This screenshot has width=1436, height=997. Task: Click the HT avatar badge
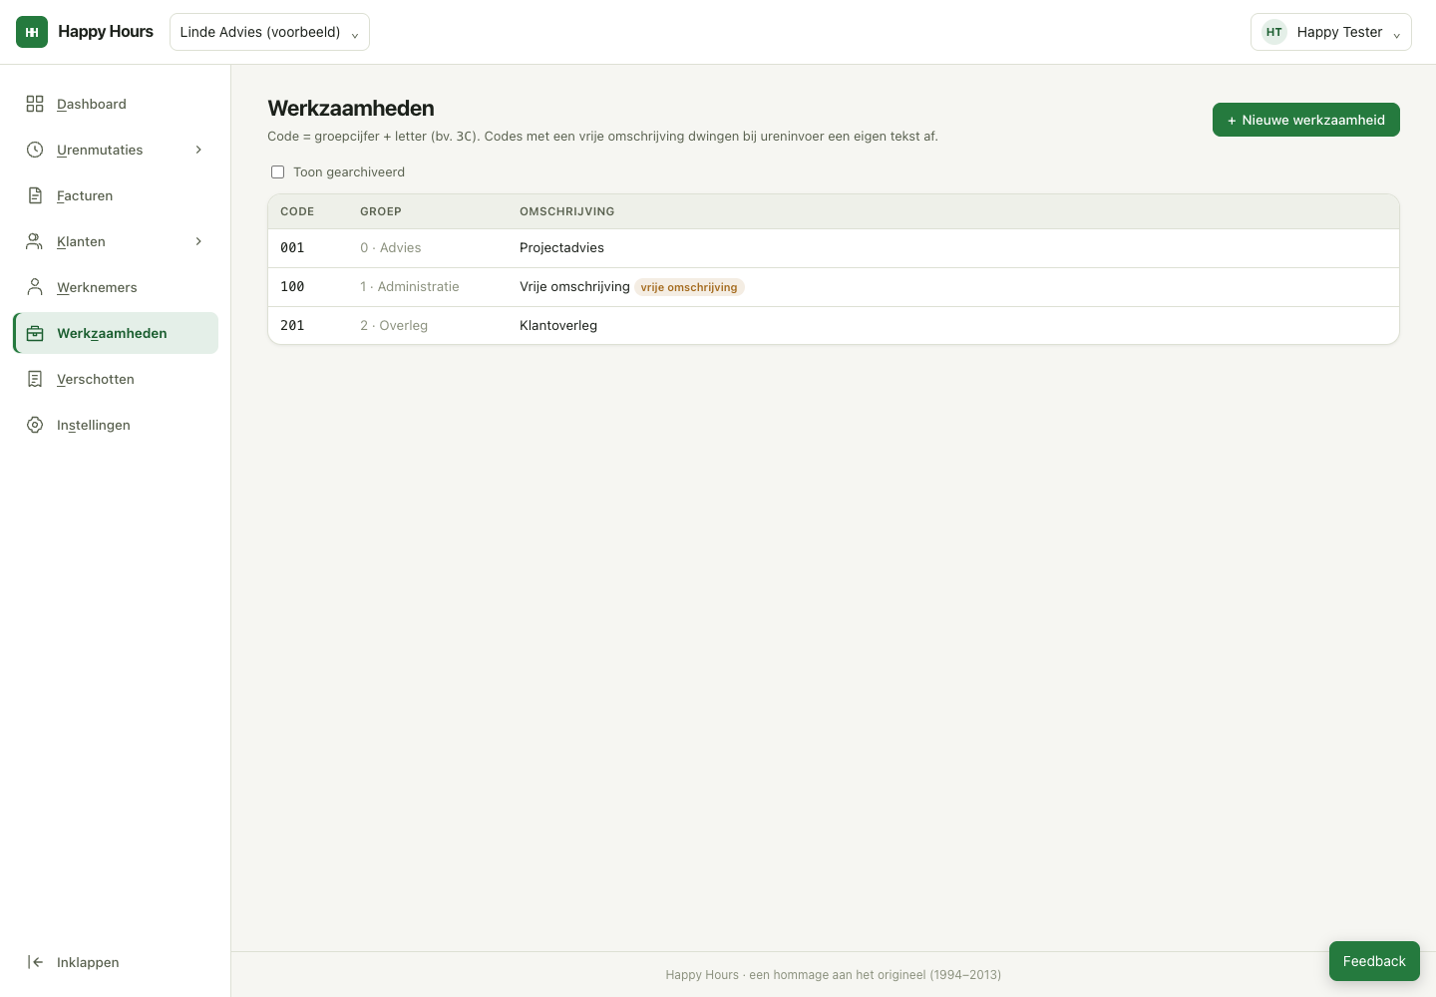(x=1274, y=32)
